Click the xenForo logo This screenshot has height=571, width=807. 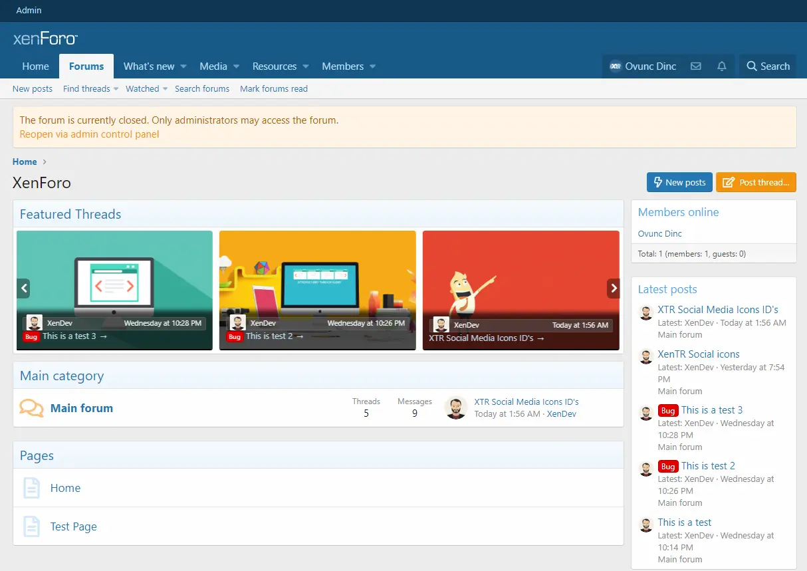pyautogui.click(x=45, y=39)
